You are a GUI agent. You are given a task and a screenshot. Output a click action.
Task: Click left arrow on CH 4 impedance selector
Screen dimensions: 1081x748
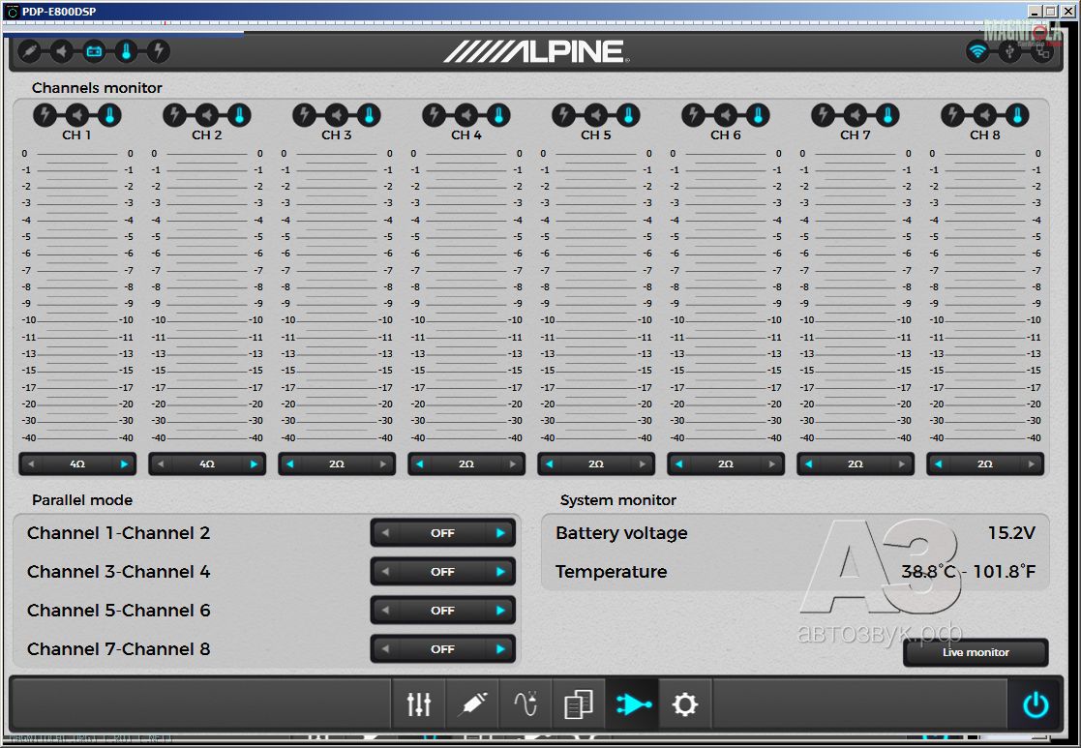420,464
